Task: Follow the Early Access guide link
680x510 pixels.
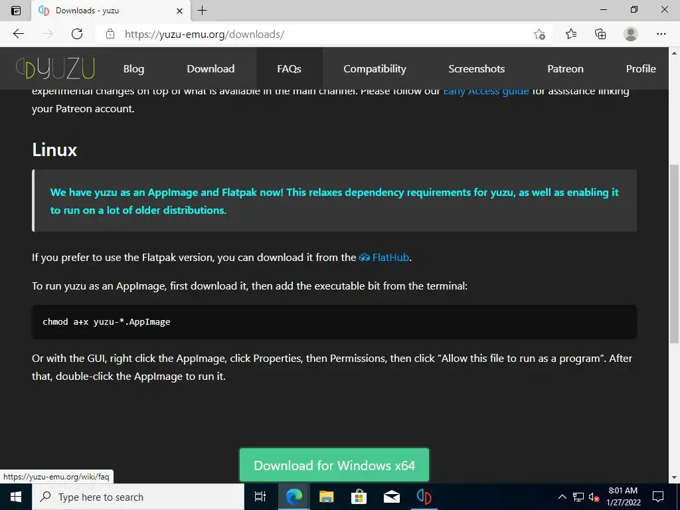Action: pyautogui.click(x=485, y=92)
